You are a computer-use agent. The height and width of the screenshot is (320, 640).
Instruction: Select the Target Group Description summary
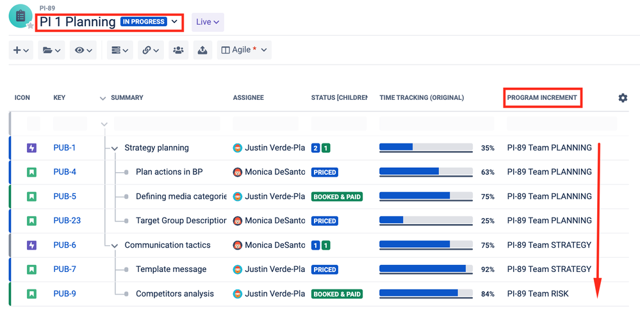tap(181, 221)
